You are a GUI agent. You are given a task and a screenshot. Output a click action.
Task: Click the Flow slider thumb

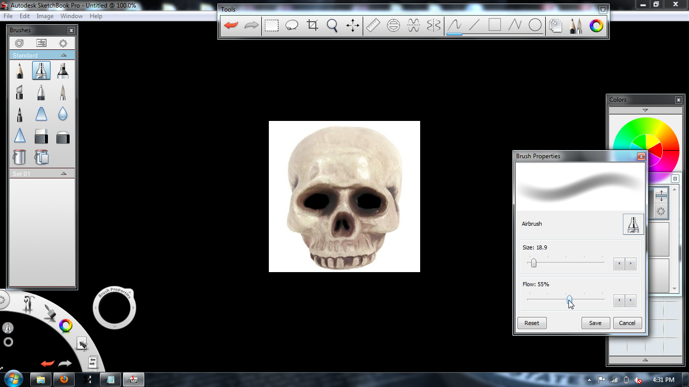tap(569, 299)
